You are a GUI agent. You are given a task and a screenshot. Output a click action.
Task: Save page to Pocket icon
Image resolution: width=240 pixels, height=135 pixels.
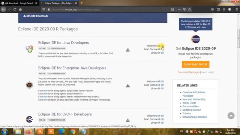coord(184,9)
